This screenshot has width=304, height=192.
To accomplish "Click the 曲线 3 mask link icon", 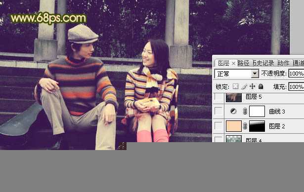I will (x=245, y=111).
